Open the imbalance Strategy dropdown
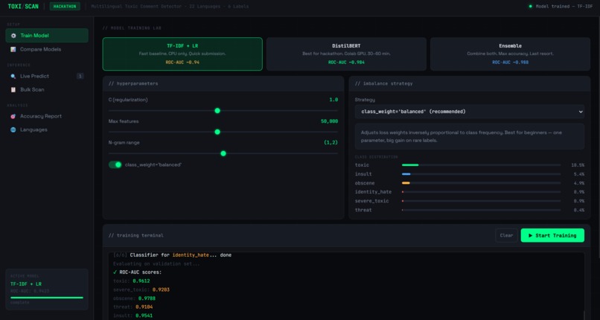 click(470, 112)
